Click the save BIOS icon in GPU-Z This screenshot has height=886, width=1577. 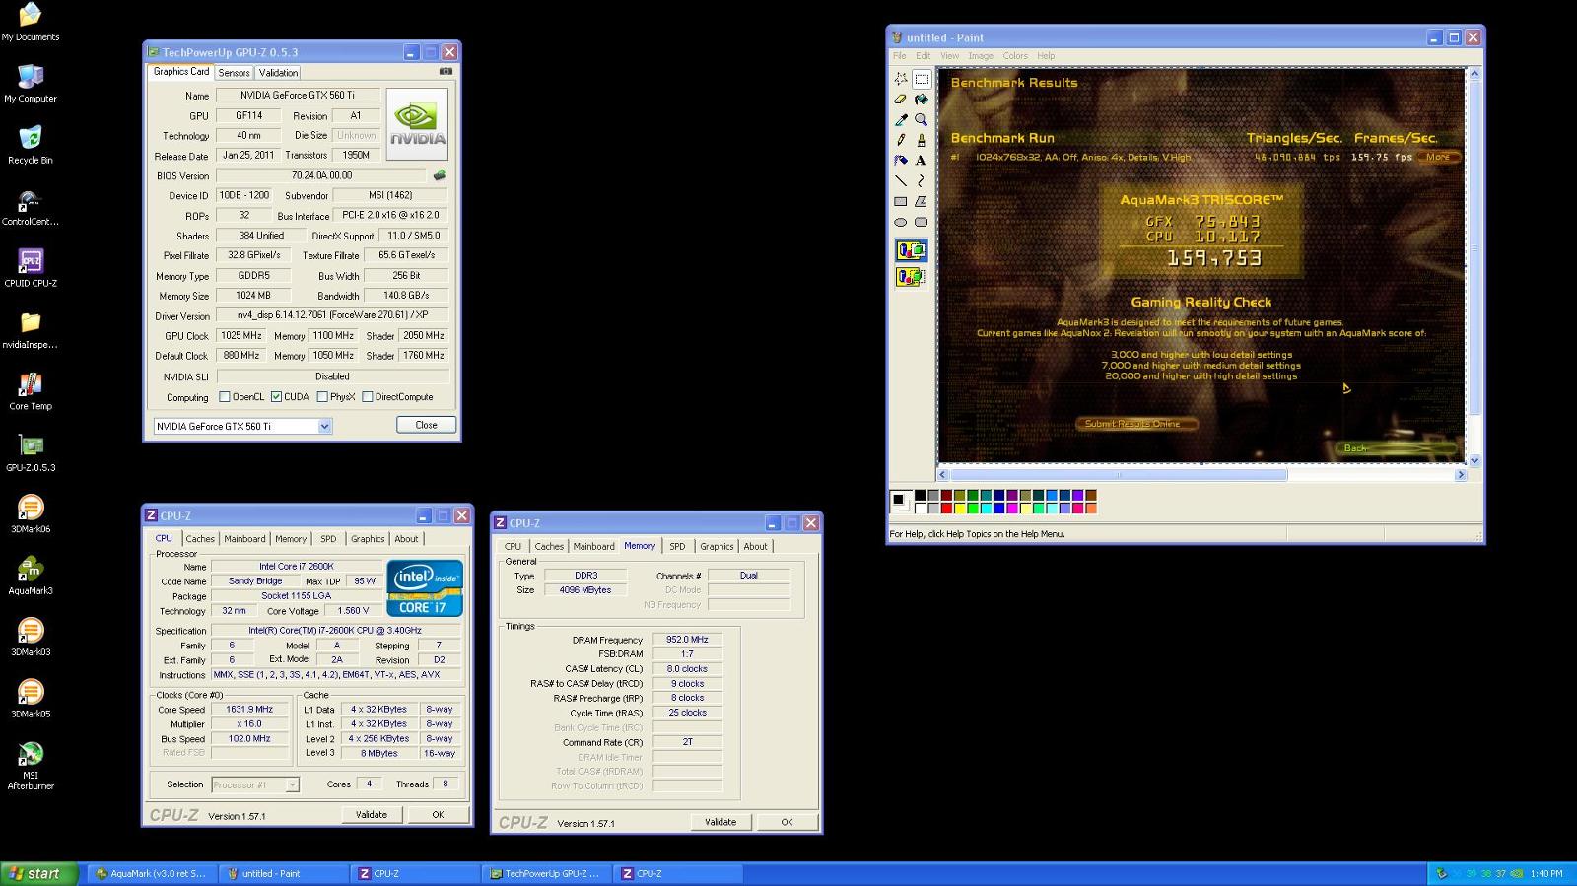pyautogui.click(x=439, y=175)
